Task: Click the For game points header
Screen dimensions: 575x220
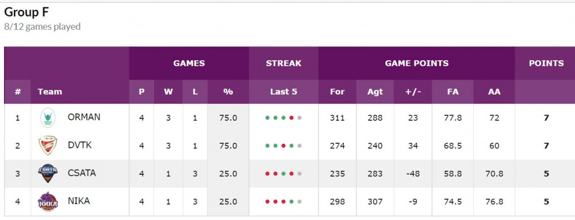Action: tap(338, 92)
